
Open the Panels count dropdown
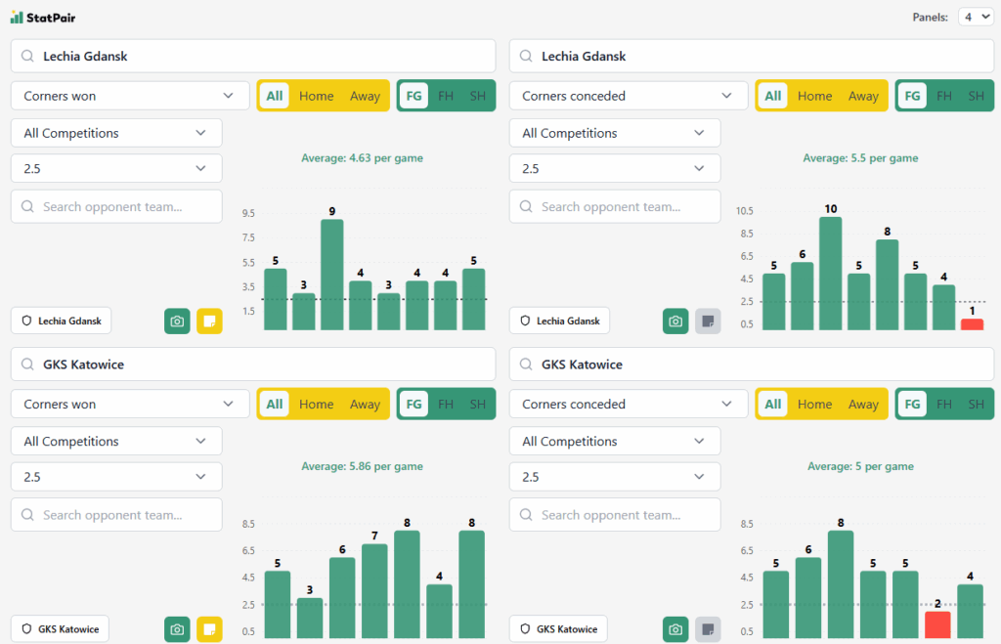click(x=976, y=18)
